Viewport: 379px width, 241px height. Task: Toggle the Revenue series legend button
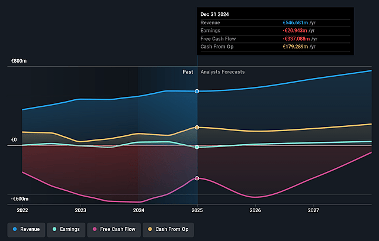(x=26, y=229)
